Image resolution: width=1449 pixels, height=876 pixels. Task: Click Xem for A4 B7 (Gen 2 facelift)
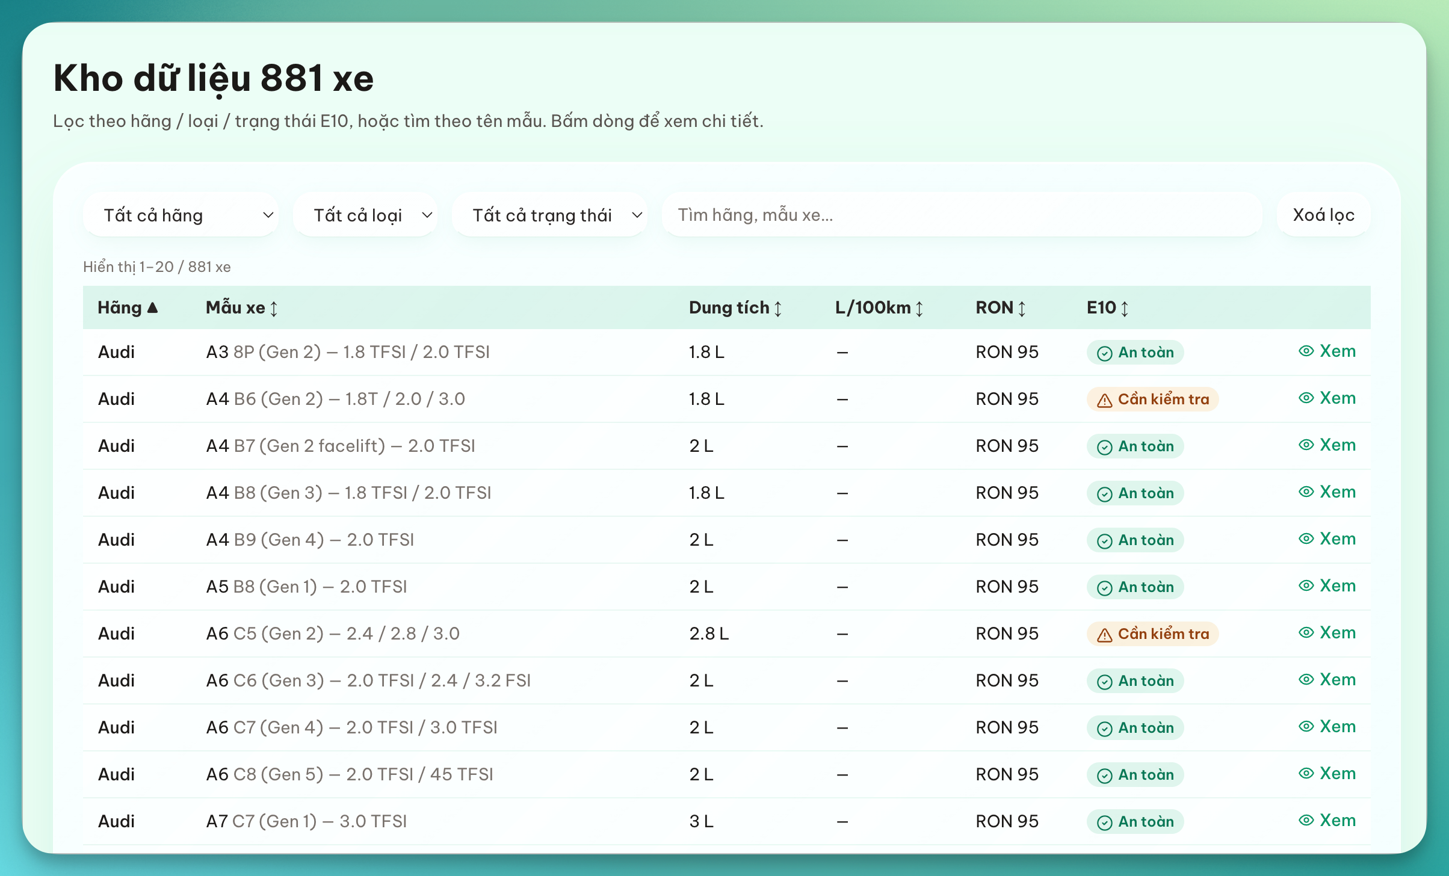point(1327,445)
